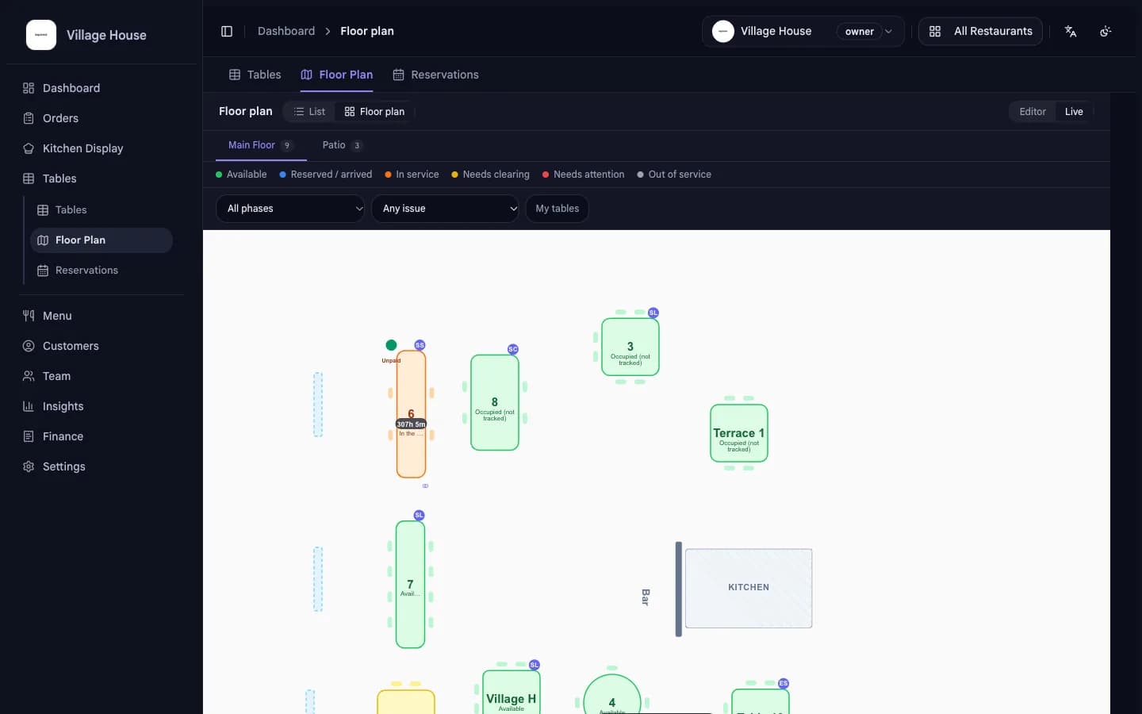This screenshot has height=714, width=1142.
Task: Toggle the My tables filter
Action: [x=557, y=209]
